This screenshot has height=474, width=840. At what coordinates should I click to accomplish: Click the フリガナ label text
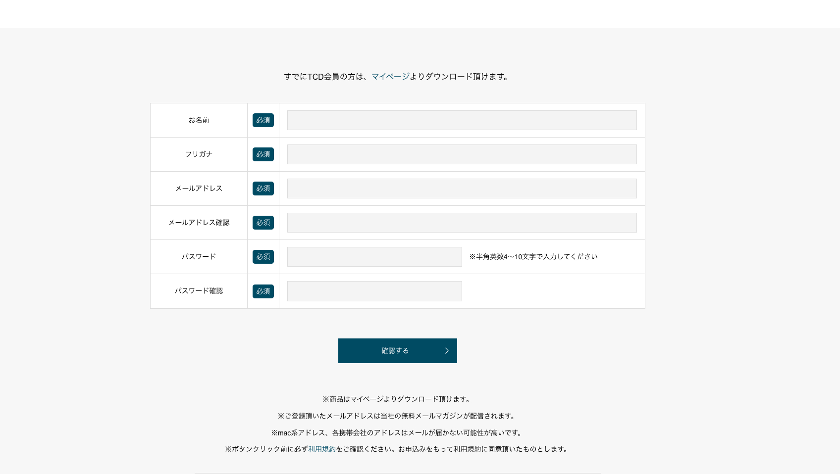(x=199, y=154)
